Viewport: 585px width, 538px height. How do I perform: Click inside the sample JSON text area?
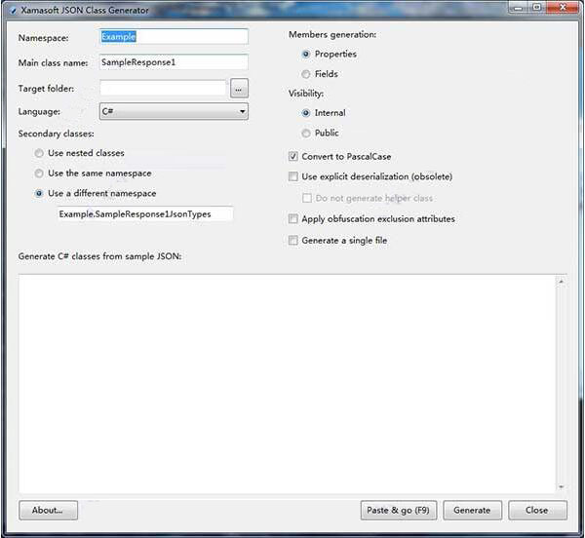[x=288, y=383]
